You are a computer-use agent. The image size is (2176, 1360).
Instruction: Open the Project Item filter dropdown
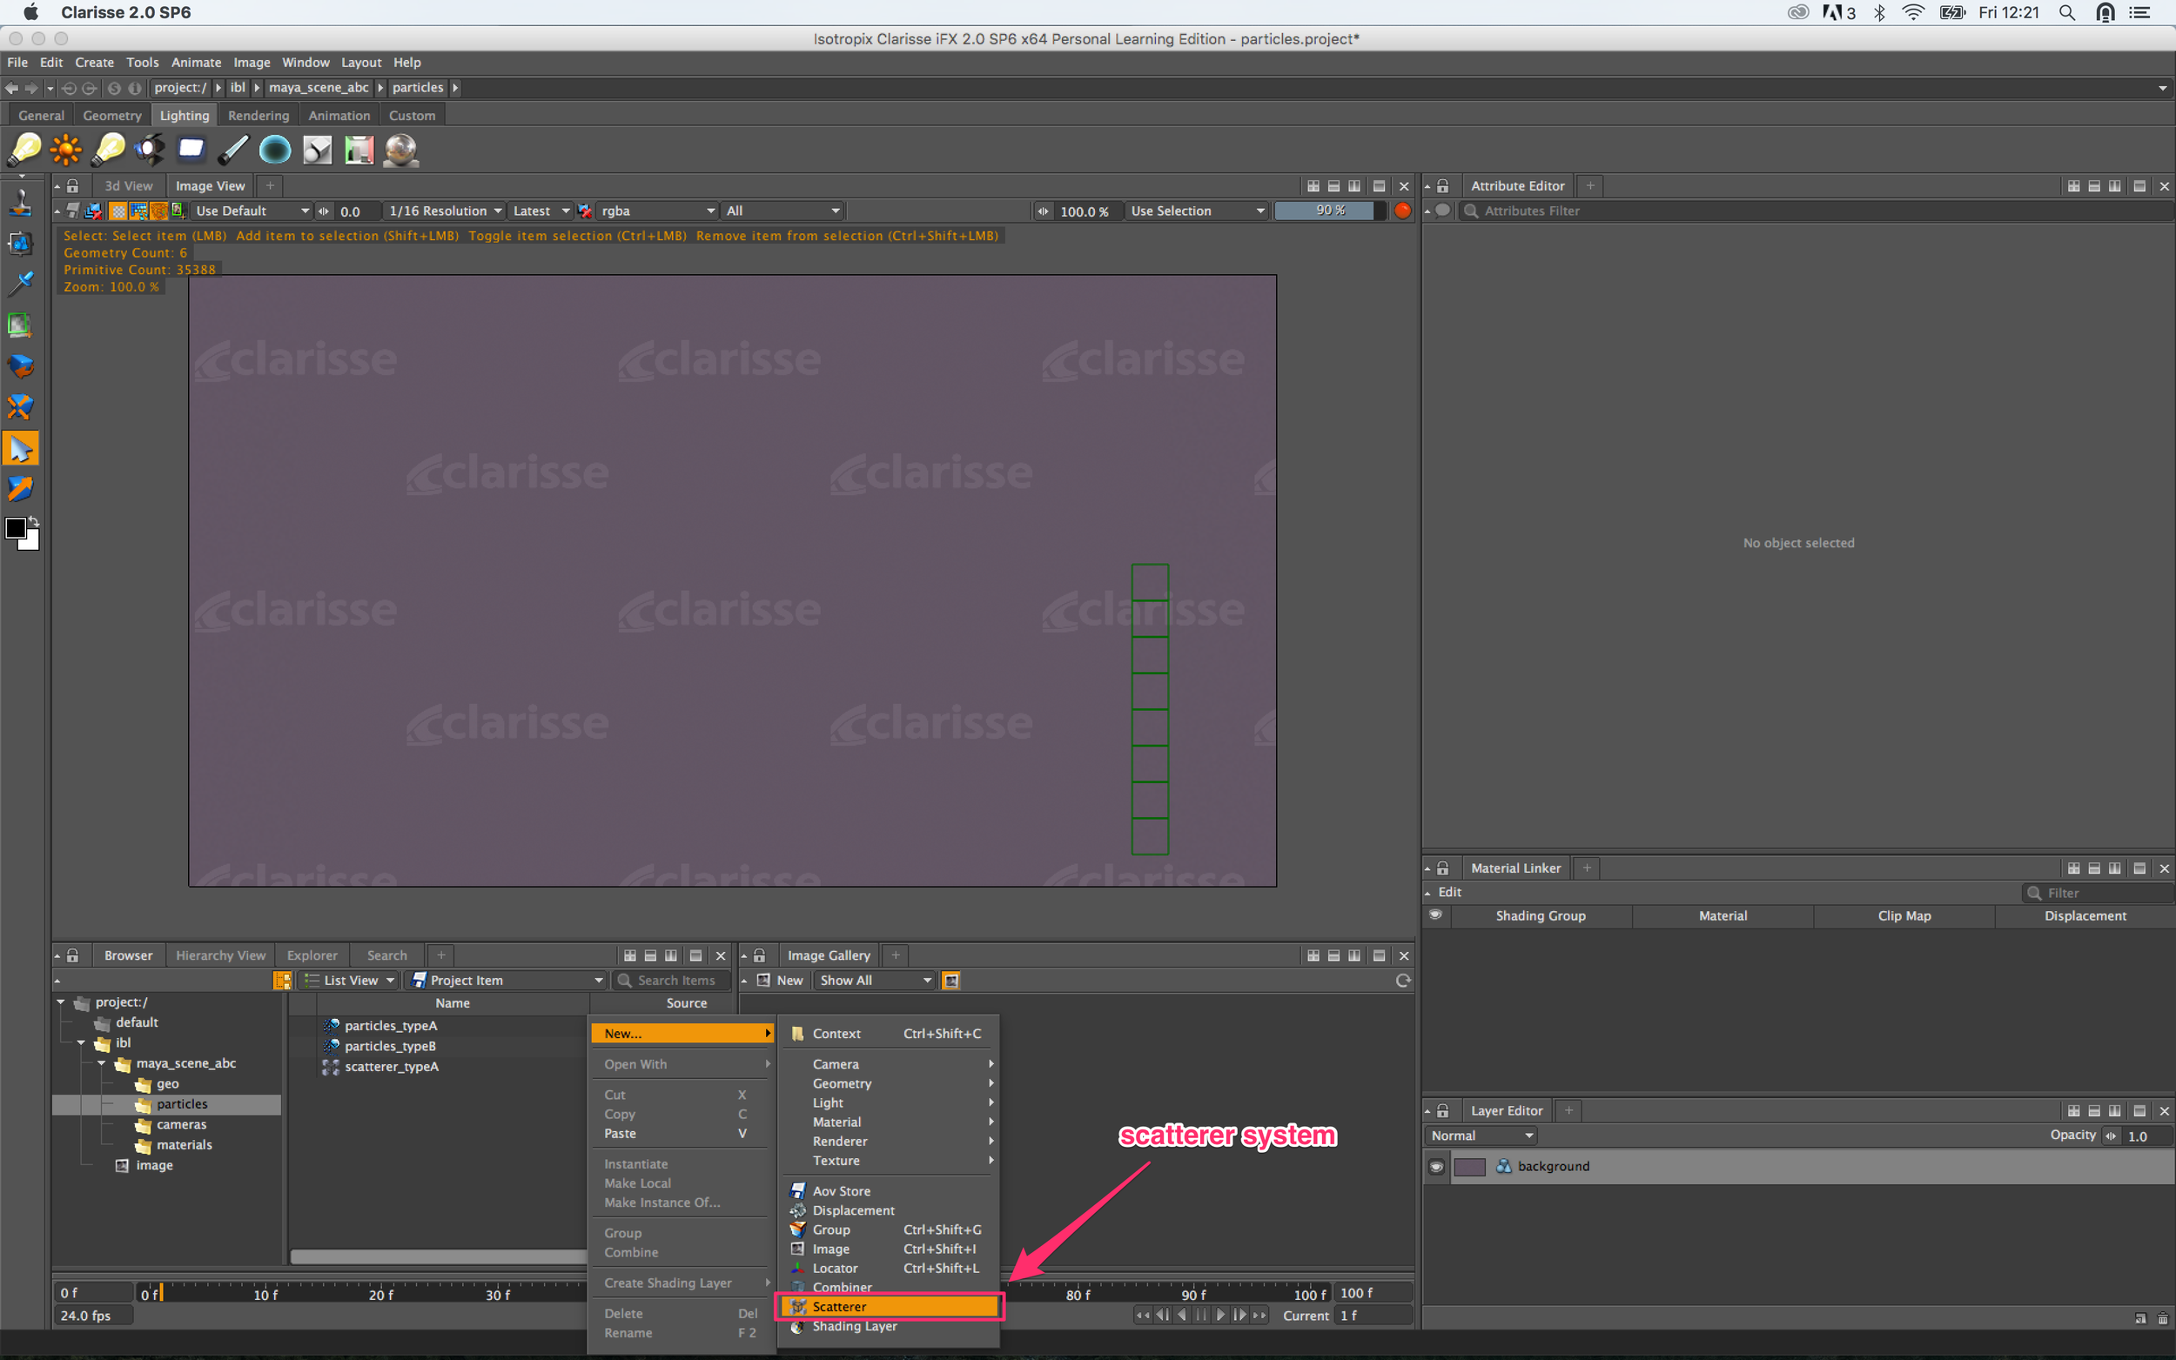point(507,981)
